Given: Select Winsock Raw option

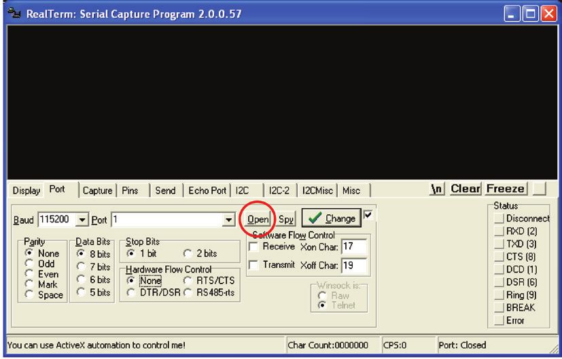Looking at the screenshot, I should click(334, 296).
